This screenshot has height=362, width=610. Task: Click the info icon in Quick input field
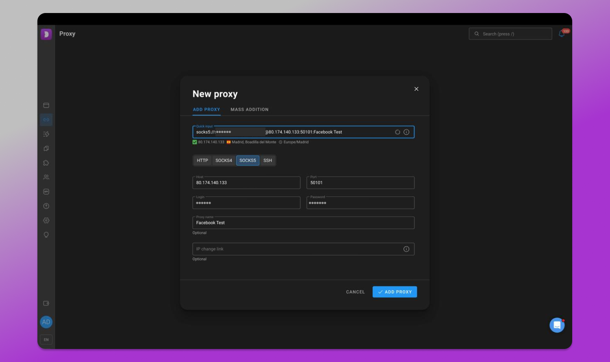click(406, 132)
